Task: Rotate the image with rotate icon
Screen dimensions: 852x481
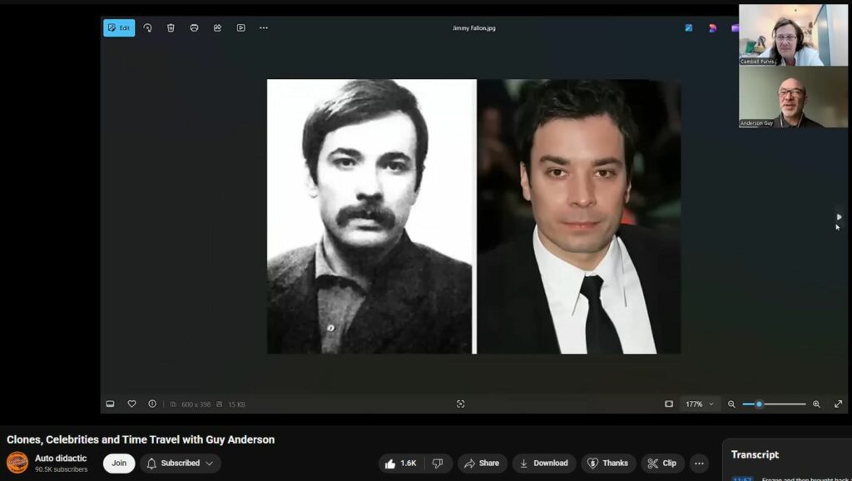Action: coord(148,27)
